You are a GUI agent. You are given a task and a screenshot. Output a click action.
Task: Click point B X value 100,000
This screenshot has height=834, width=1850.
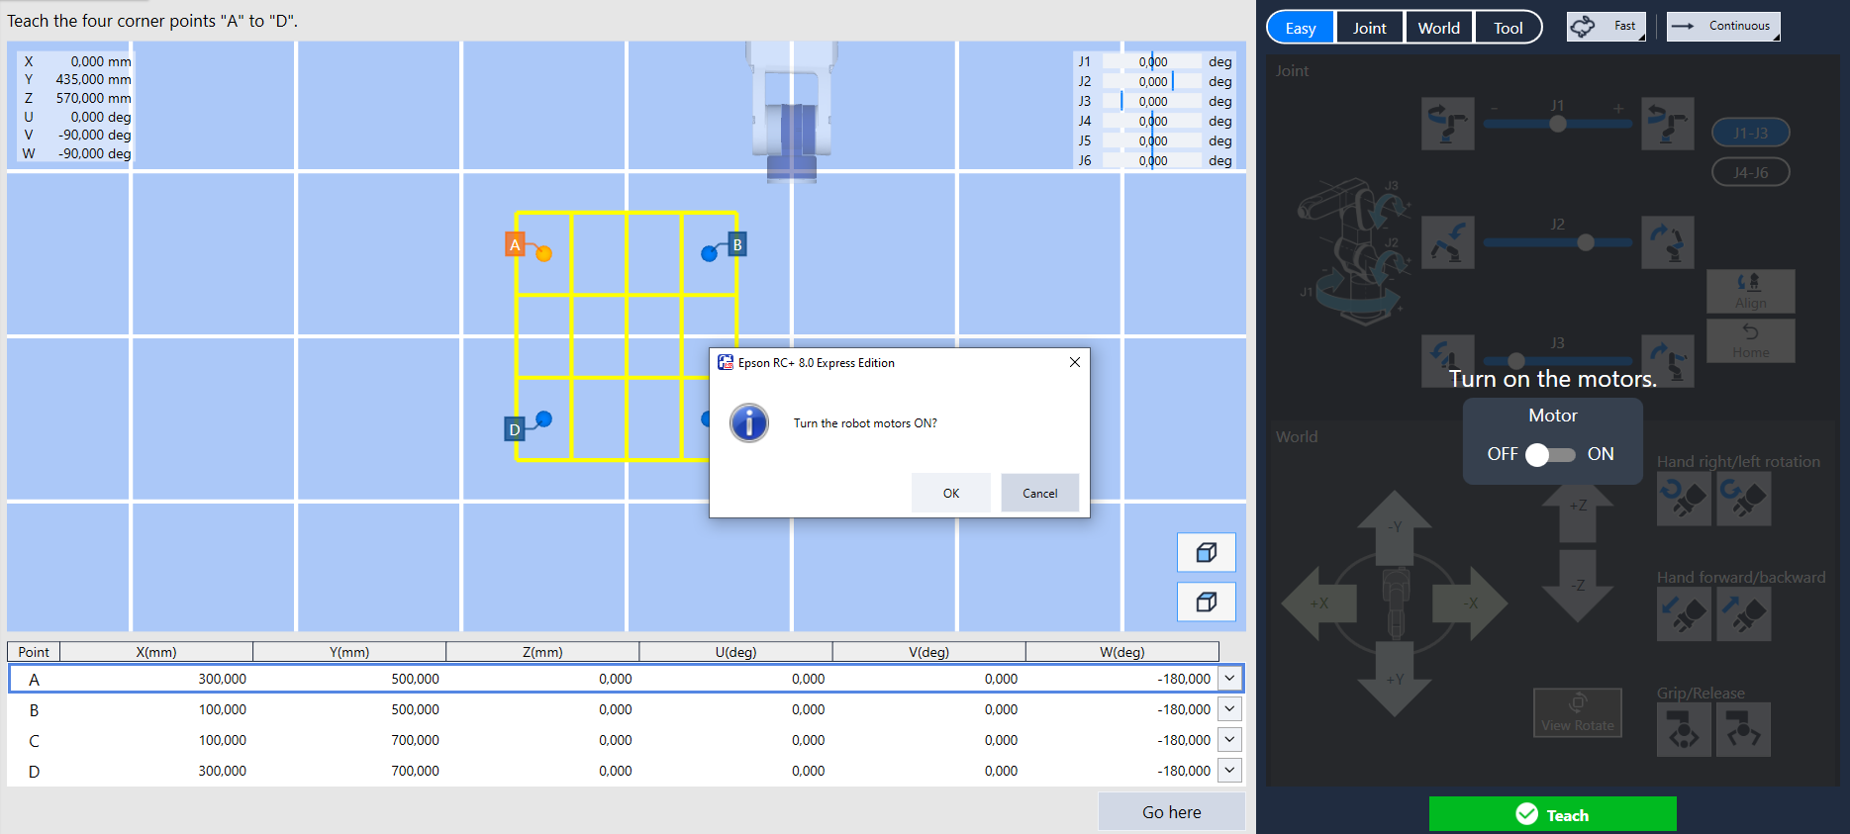point(223,709)
